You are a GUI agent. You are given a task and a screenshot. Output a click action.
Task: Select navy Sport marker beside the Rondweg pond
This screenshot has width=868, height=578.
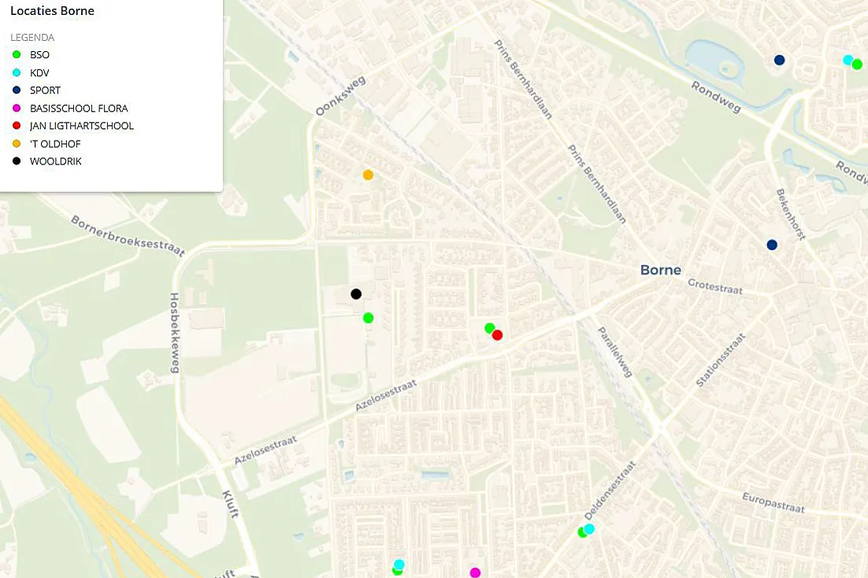pos(780,60)
